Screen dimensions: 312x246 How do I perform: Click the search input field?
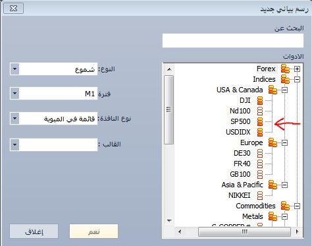click(x=233, y=40)
